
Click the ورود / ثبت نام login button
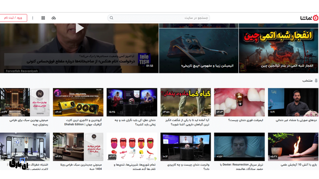click(13, 18)
